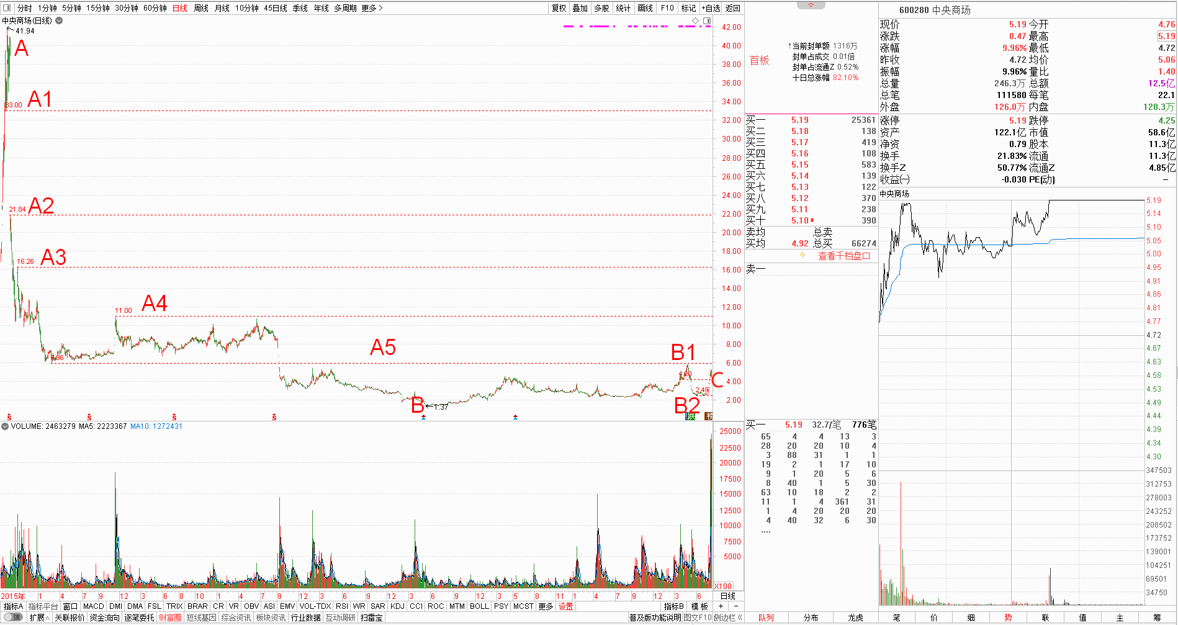Click the 返回 button

(x=733, y=8)
